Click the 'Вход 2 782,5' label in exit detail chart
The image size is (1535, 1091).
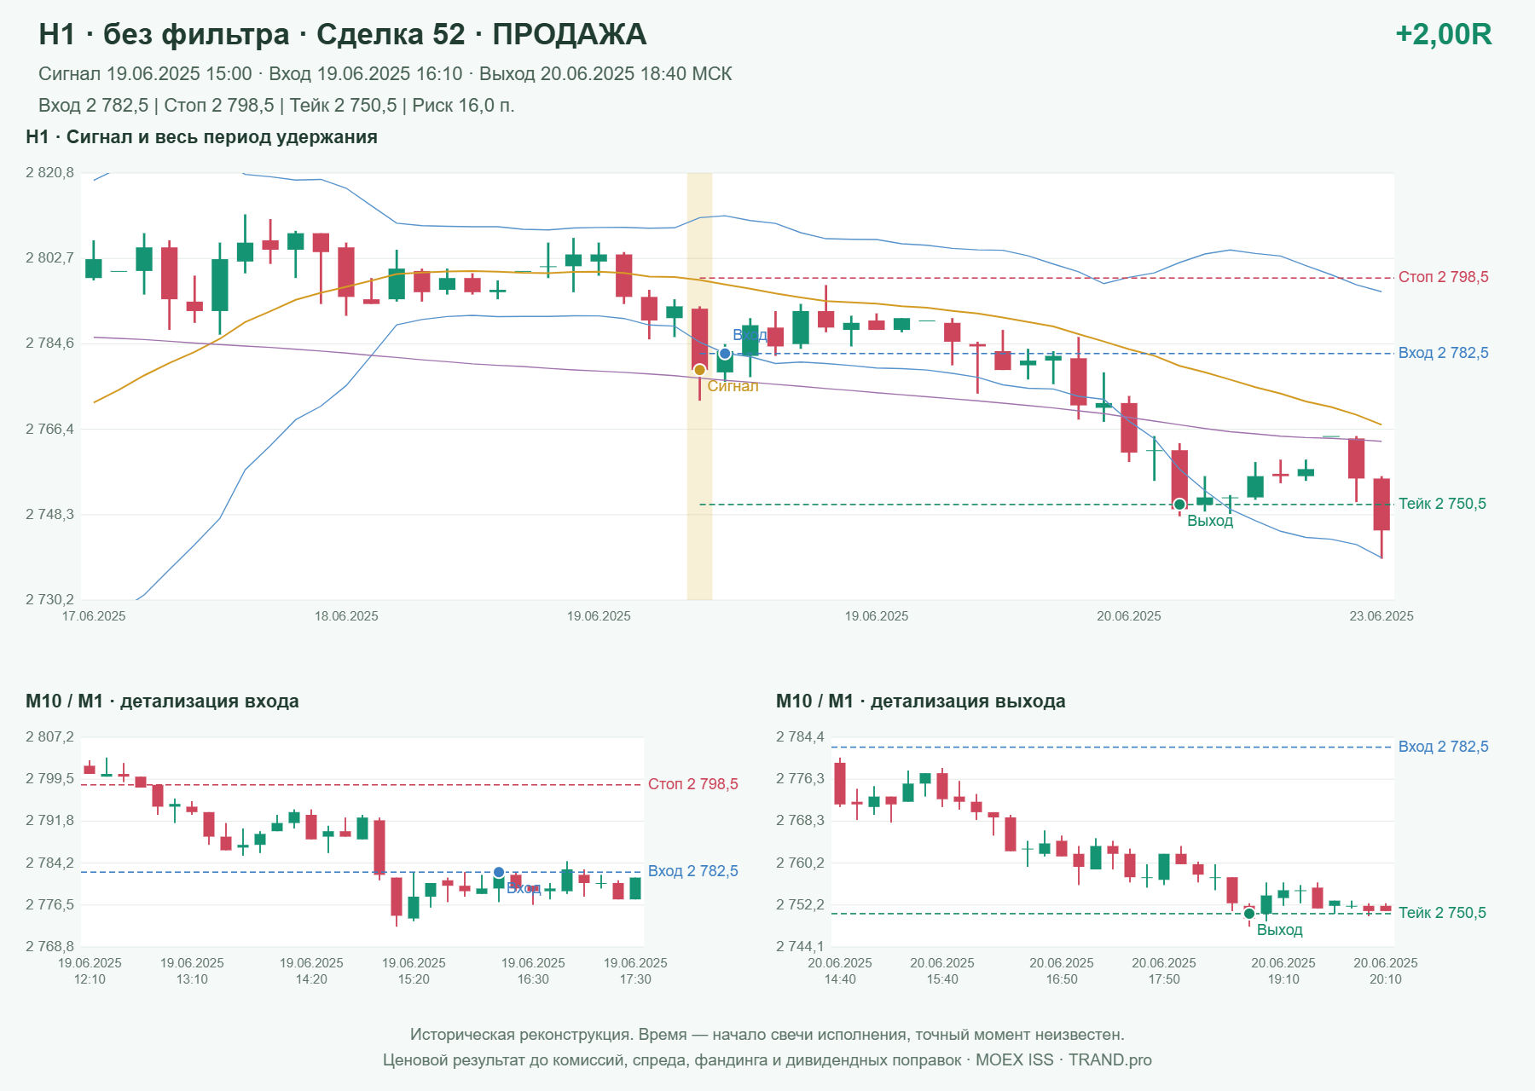pos(1444,747)
